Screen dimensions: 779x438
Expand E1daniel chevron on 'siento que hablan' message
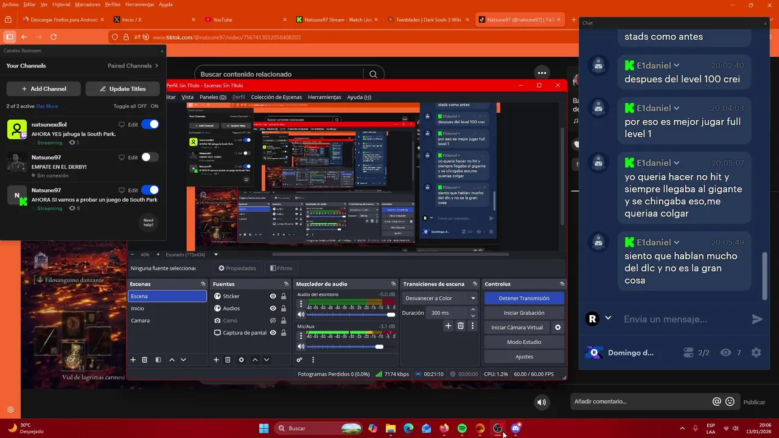click(676, 242)
